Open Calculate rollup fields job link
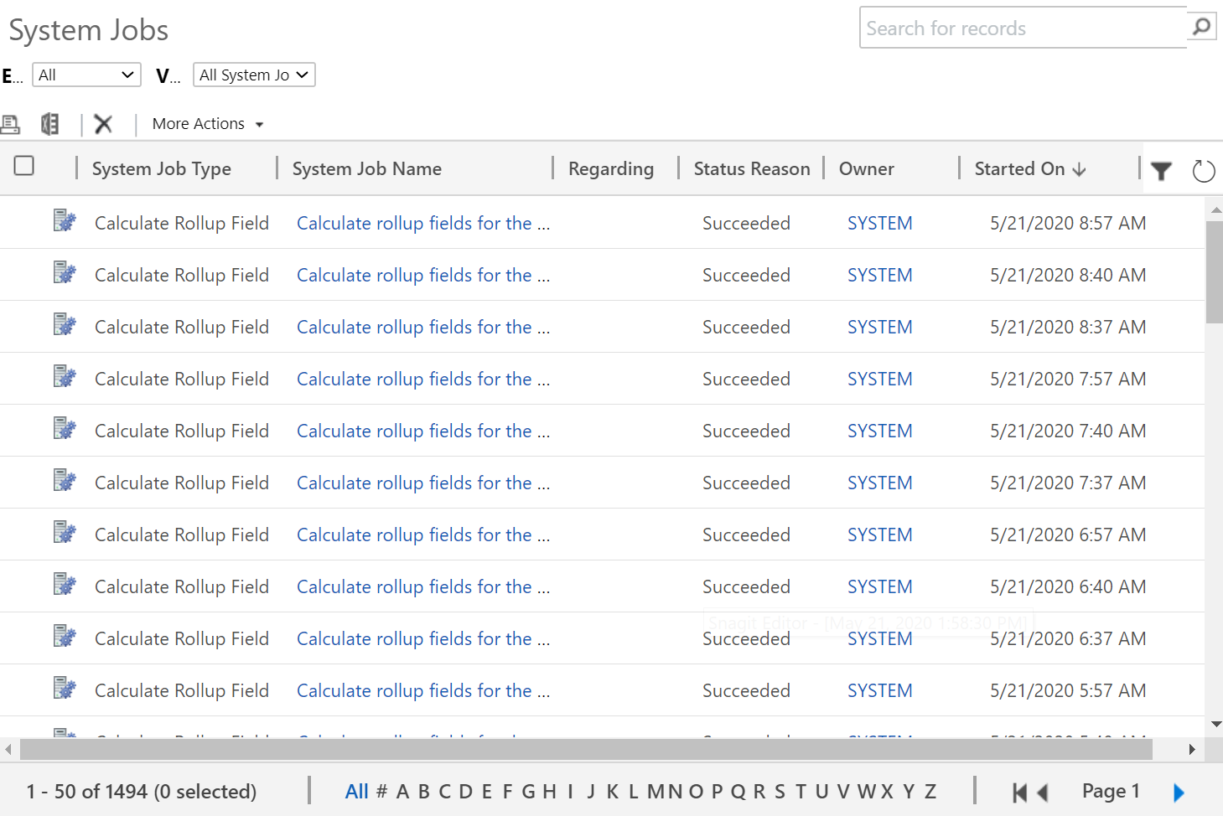The height and width of the screenshot is (816, 1223). (x=422, y=223)
